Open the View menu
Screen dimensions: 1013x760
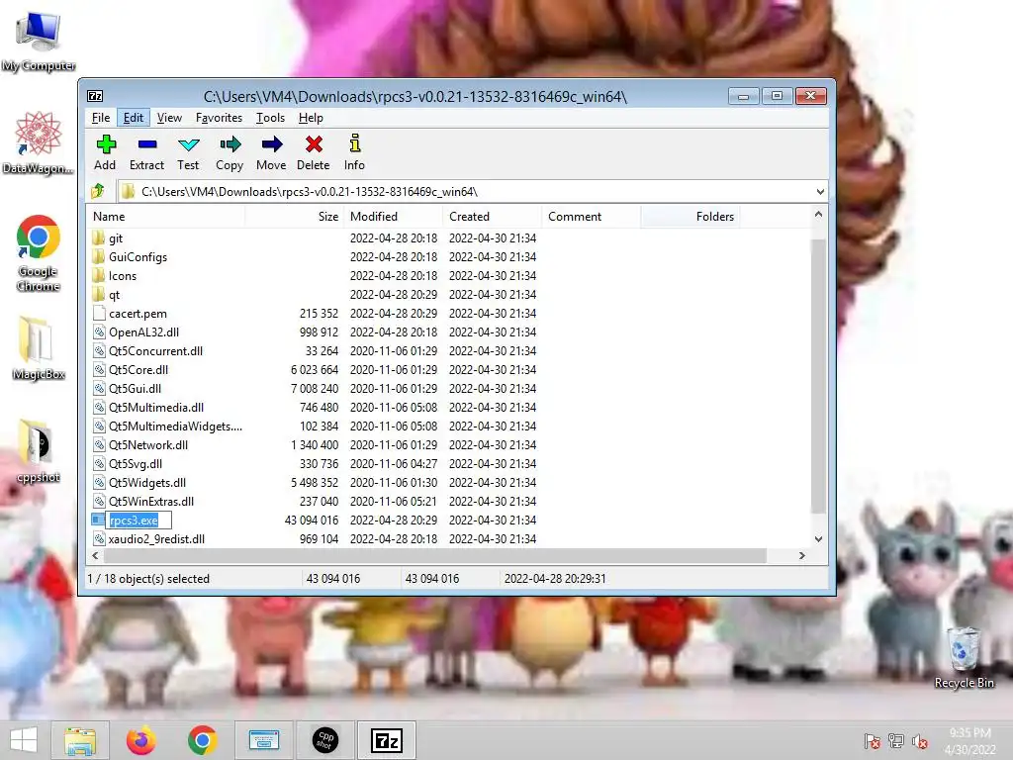169,118
